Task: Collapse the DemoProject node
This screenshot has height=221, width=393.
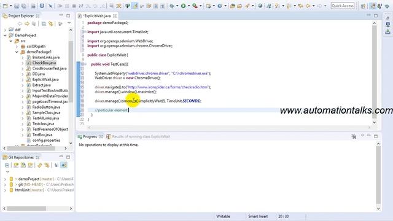Action: [x=5, y=36]
